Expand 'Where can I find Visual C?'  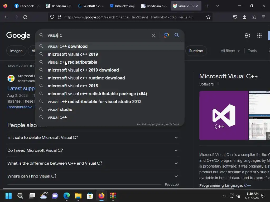pos(93,176)
